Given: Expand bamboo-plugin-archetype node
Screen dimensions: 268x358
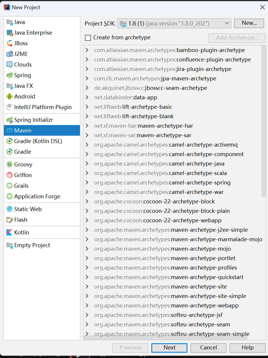Looking at the screenshot, I should pos(87,50).
